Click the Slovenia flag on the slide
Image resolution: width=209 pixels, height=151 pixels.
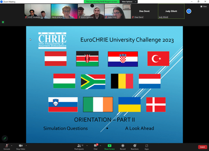(x=63, y=105)
